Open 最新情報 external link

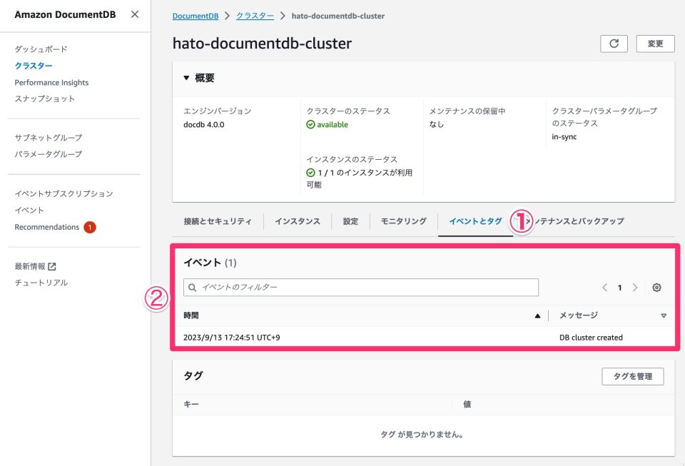pyautogui.click(x=35, y=266)
